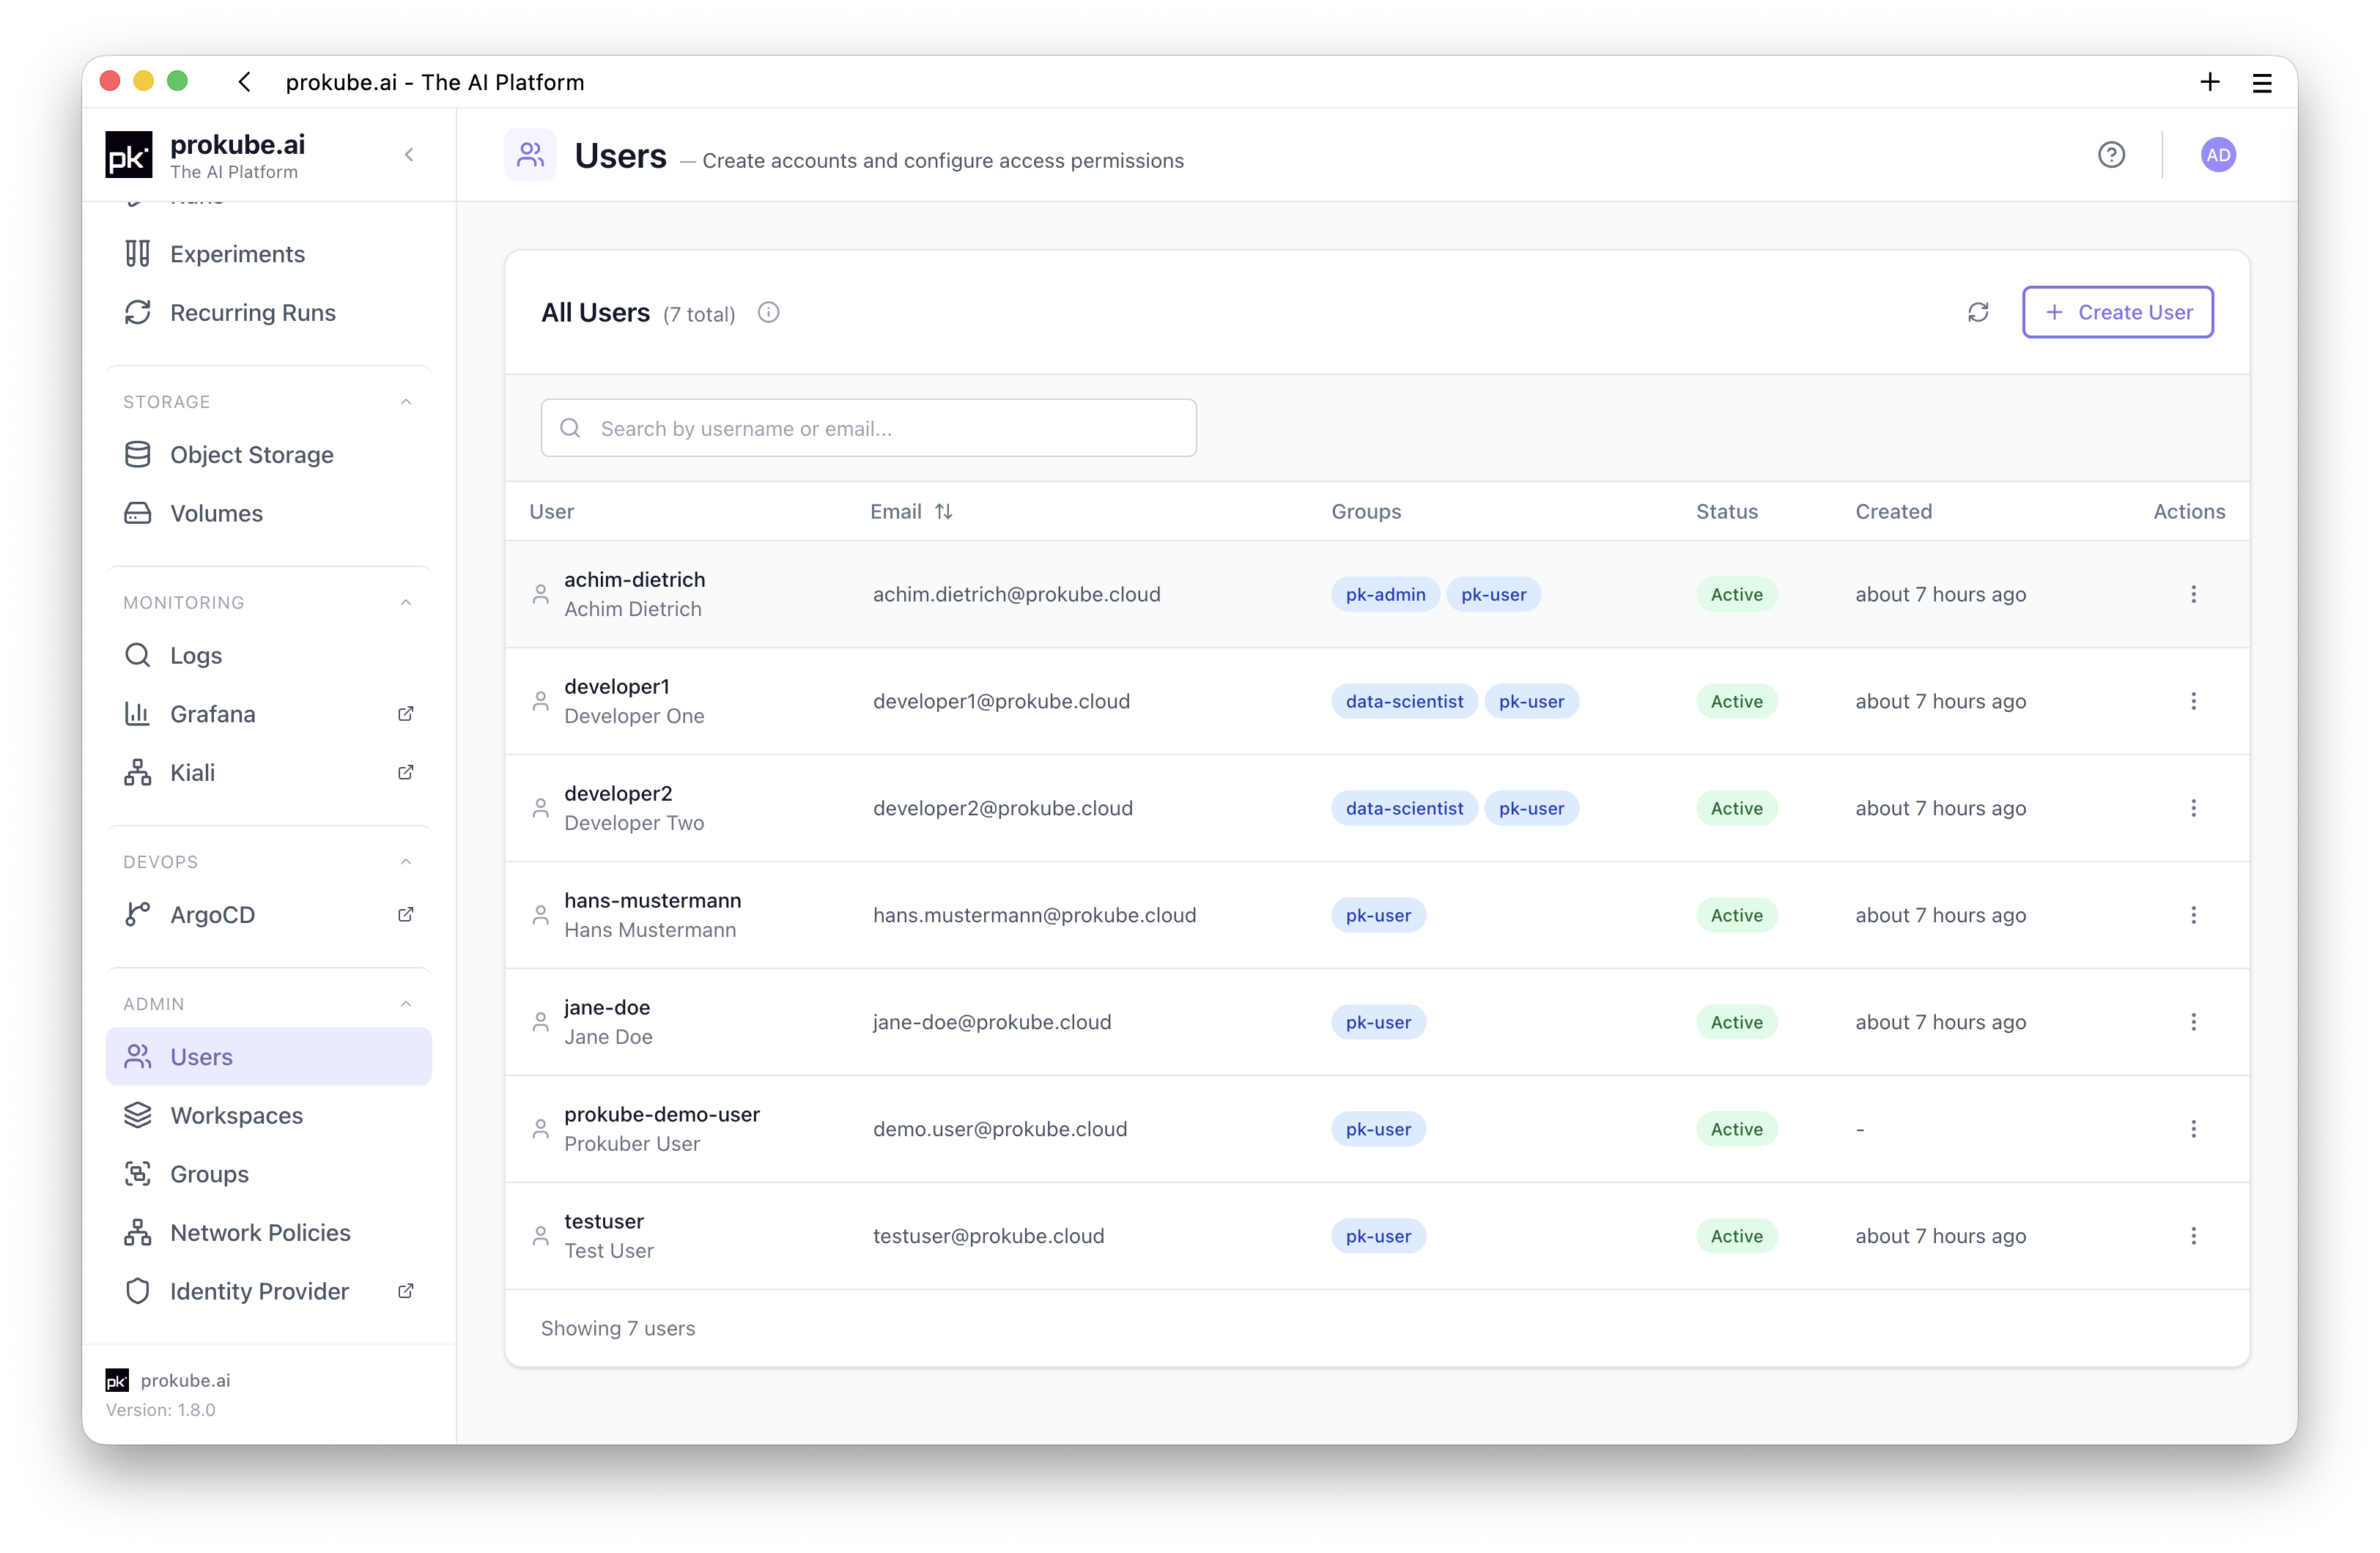Open actions menu for testuser
2380x1553 pixels.
[2193, 1236]
